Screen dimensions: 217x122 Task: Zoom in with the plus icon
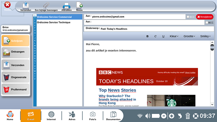click(x=172, y=116)
